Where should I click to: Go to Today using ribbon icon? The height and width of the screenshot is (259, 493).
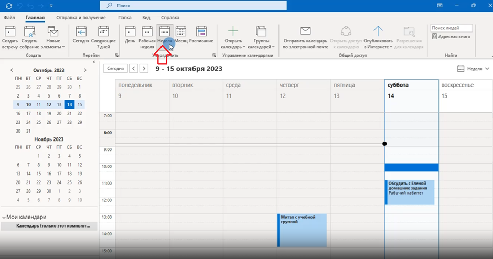(81, 31)
